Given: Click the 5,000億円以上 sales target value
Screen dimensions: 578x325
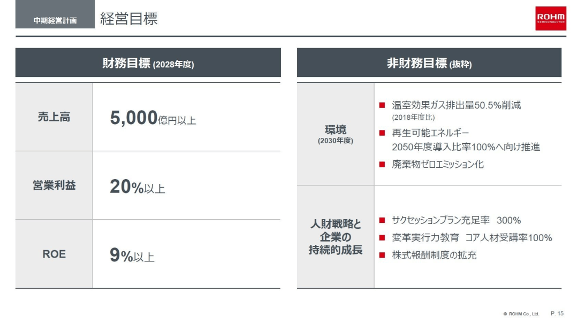Looking at the screenshot, I should point(153,118).
